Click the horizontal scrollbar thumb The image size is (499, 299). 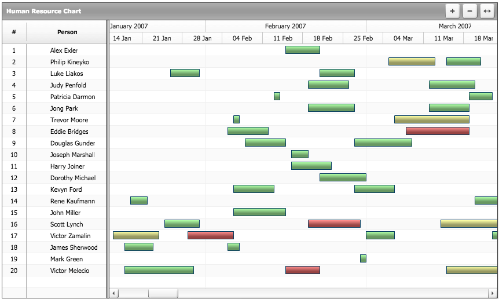tap(163, 293)
